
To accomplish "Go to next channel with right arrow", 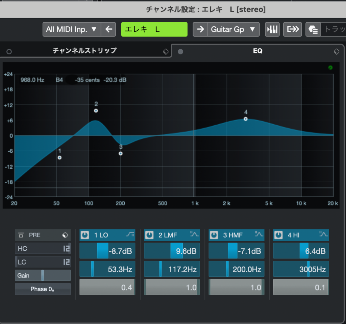I will (200, 29).
